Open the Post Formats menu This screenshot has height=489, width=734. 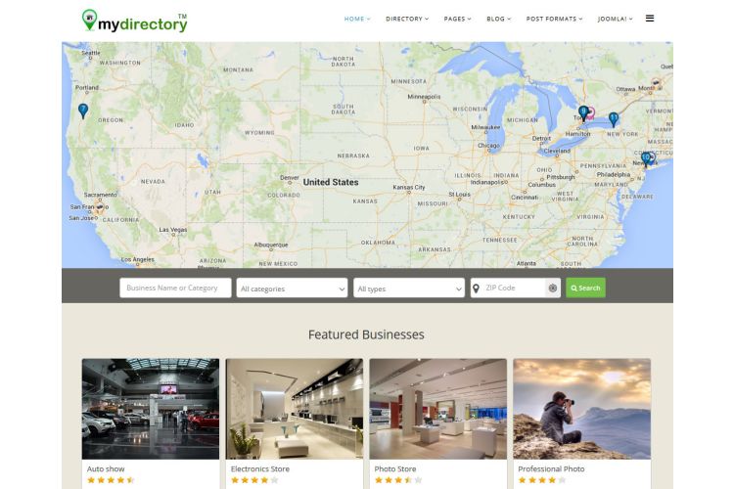coord(554,19)
